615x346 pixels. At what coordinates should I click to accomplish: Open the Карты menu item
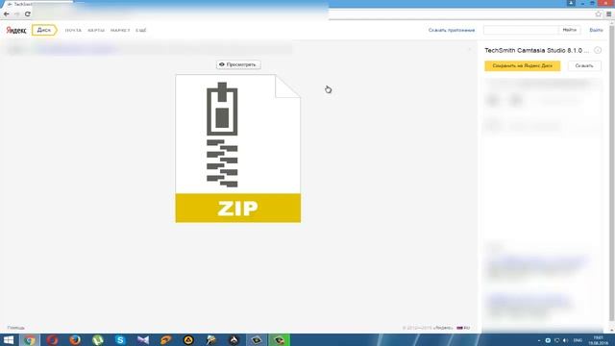(x=96, y=30)
